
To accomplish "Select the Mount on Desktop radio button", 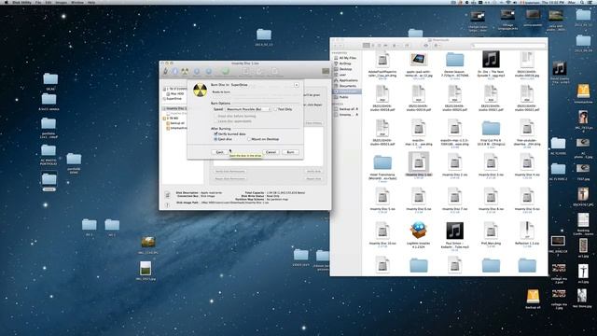I will (249, 139).
